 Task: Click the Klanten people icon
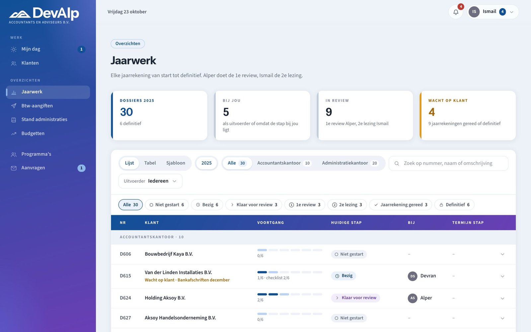[14, 63]
